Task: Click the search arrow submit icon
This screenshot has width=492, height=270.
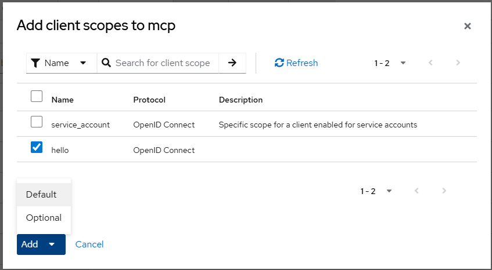Action: (232, 63)
